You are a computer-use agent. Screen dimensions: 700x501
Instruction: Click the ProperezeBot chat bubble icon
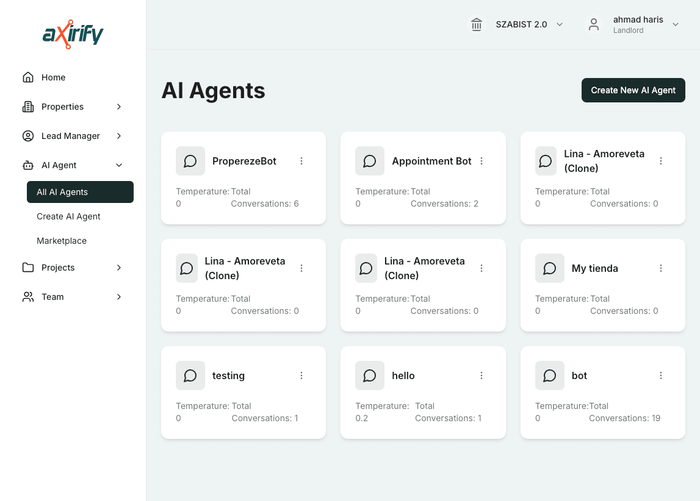coord(190,161)
